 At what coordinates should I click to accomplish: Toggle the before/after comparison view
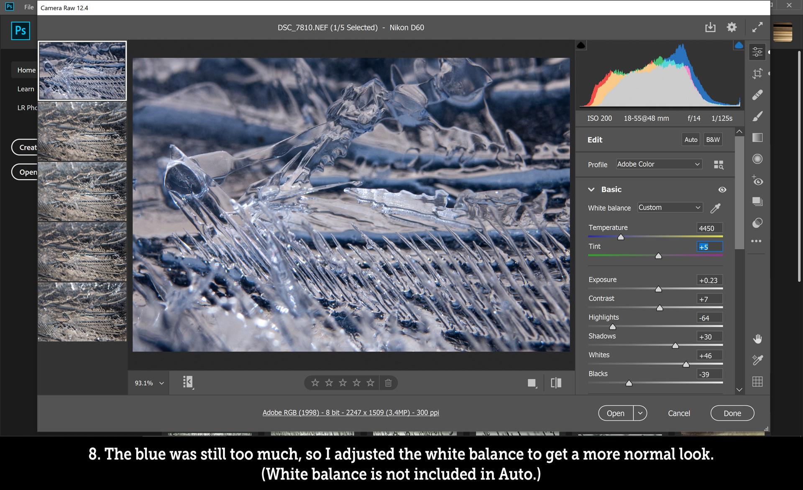pos(556,383)
